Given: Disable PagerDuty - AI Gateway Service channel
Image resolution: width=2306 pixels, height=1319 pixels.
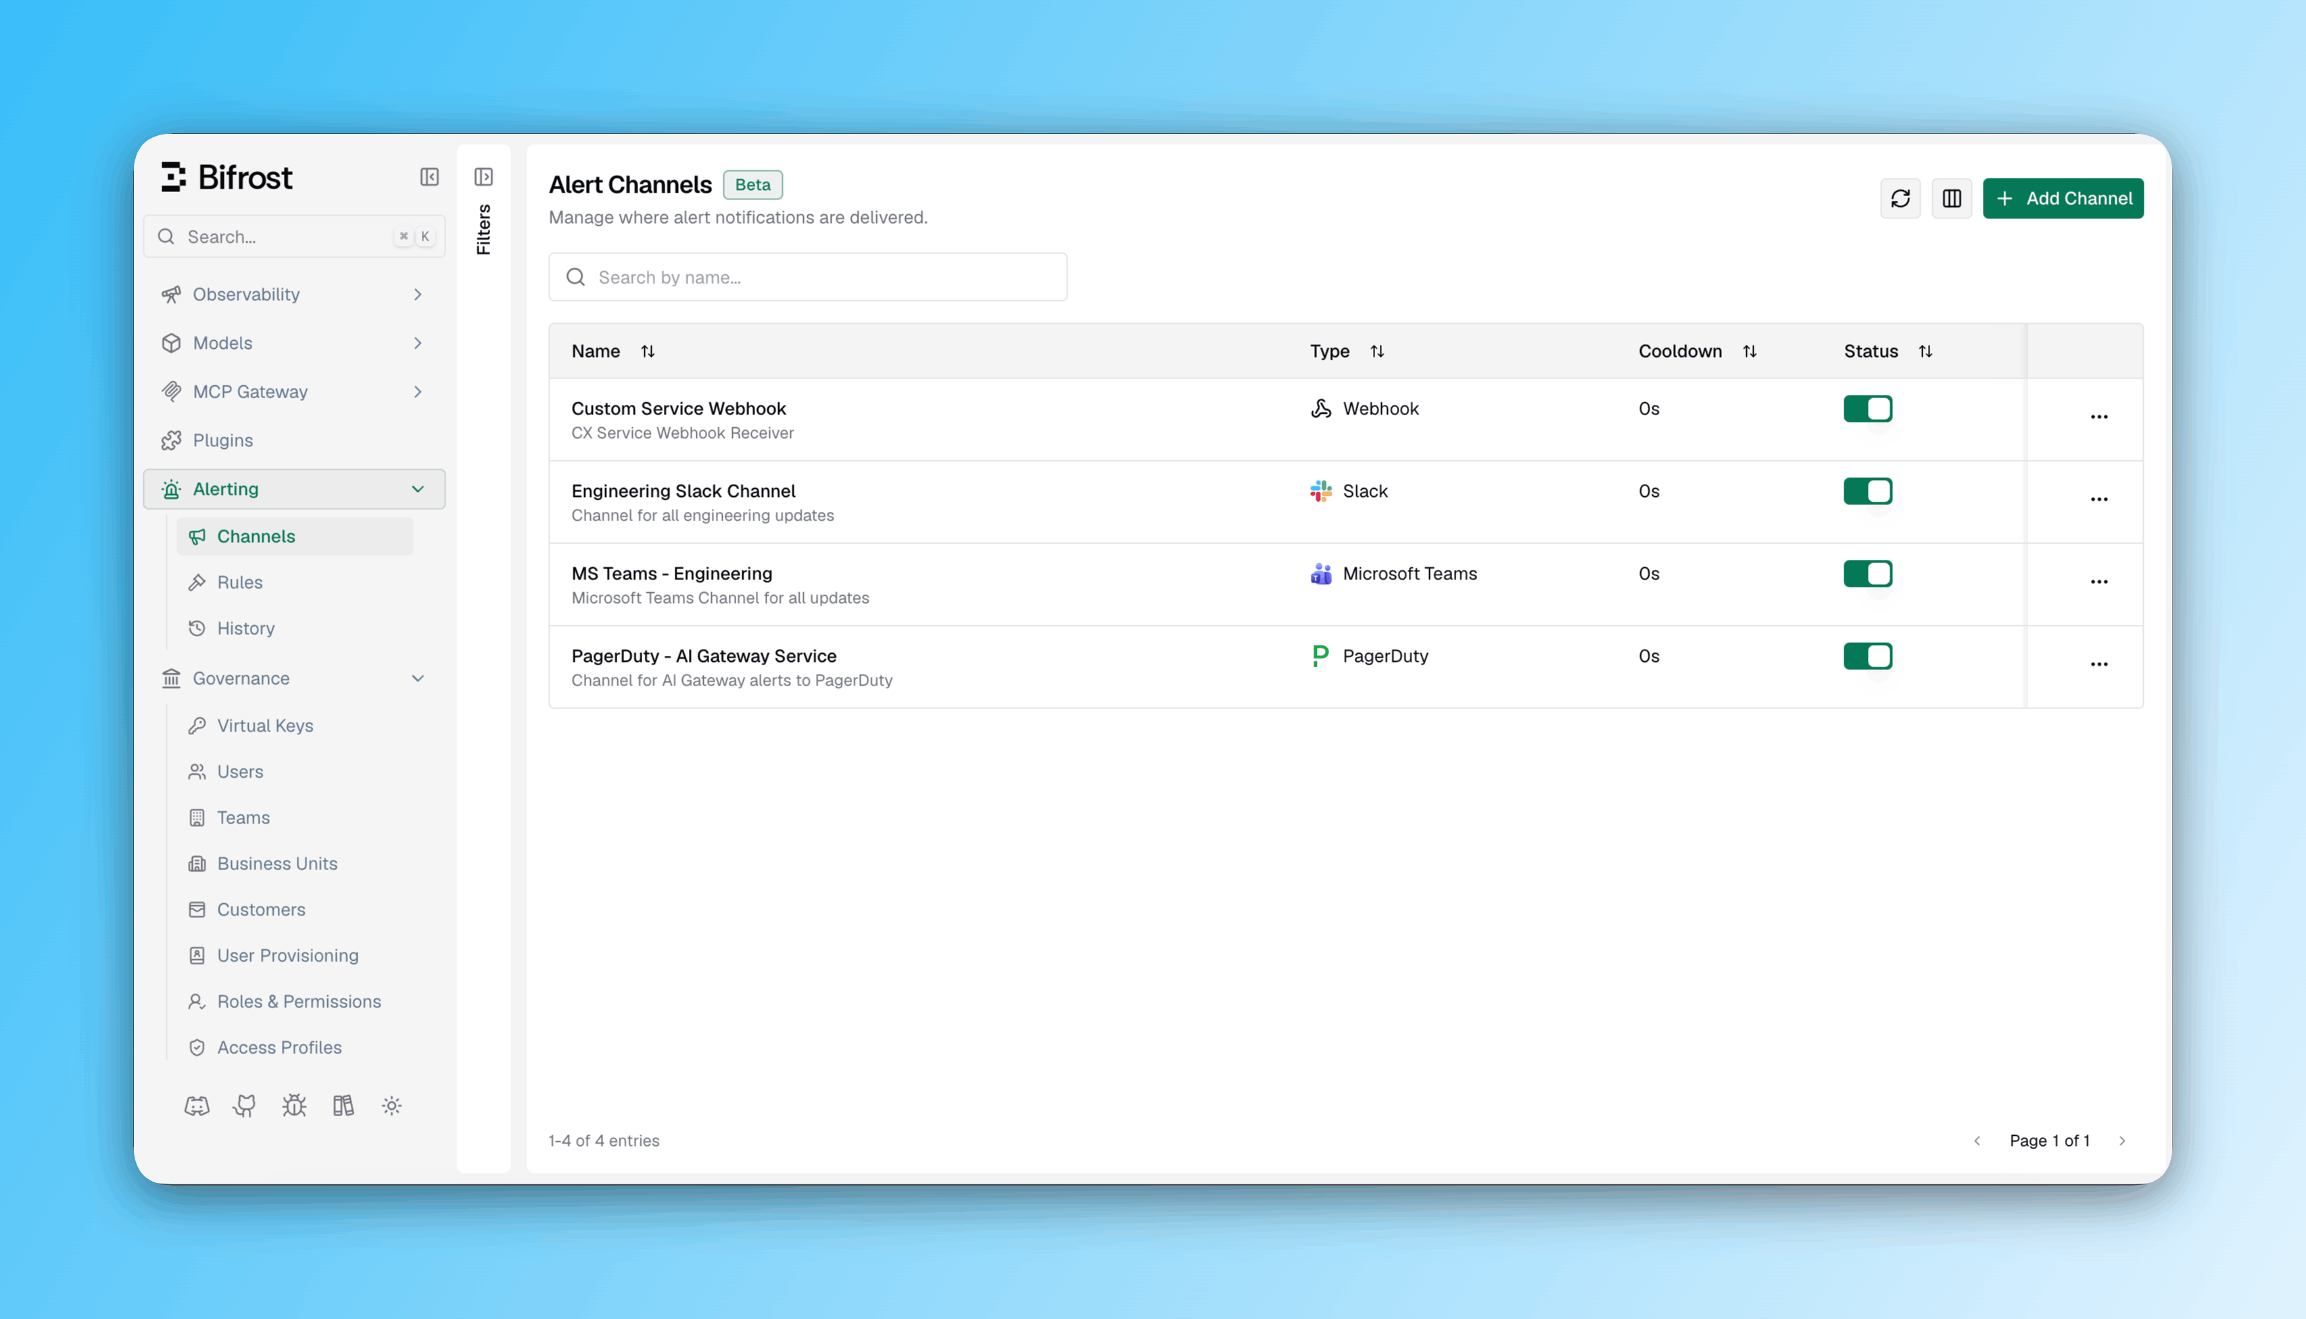Looking at the screenshot, I should [x=1868, y=656].
